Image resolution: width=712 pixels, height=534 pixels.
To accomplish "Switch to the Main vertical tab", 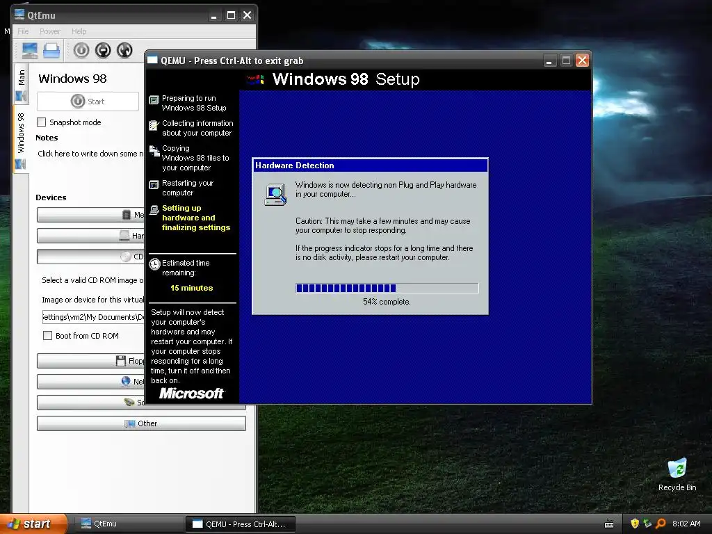I will click(22, 84).
